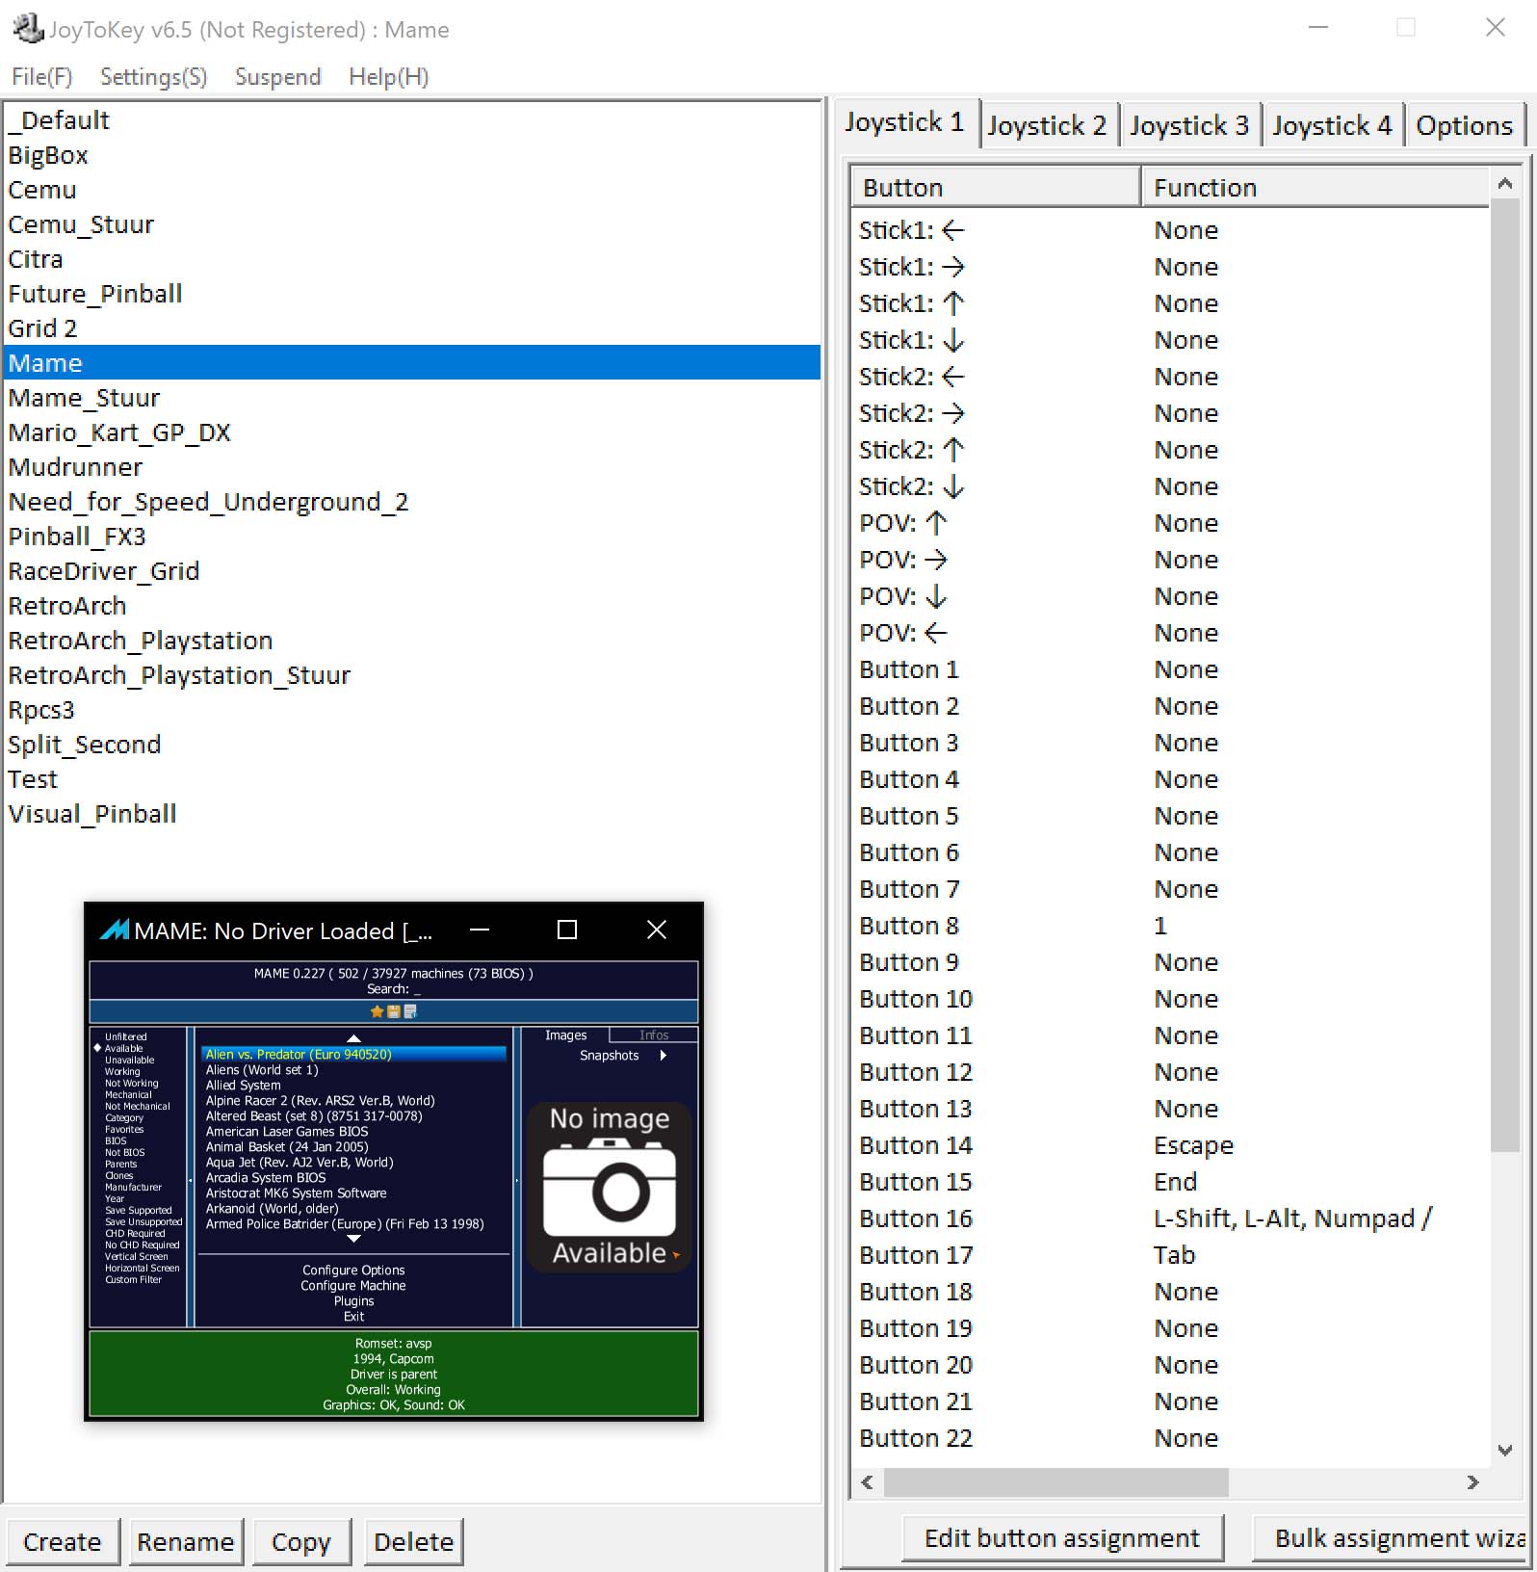Click the No image Available camera thumbnail
1537x1572 pixels.
pyautogui.click(x=609, y=1187)
